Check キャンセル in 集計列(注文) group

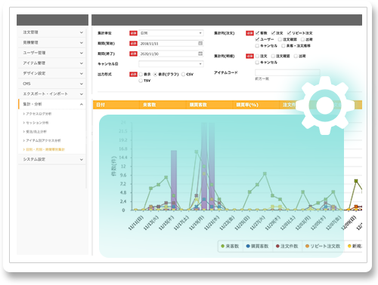point(257,46)
